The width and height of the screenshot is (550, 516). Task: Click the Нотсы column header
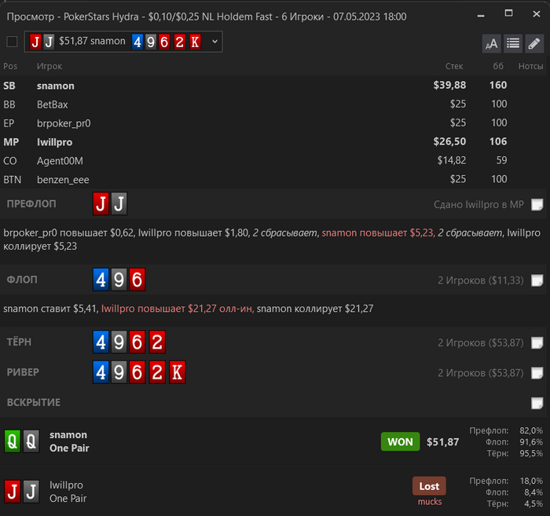pyautogui.click(x=530, y=66)
